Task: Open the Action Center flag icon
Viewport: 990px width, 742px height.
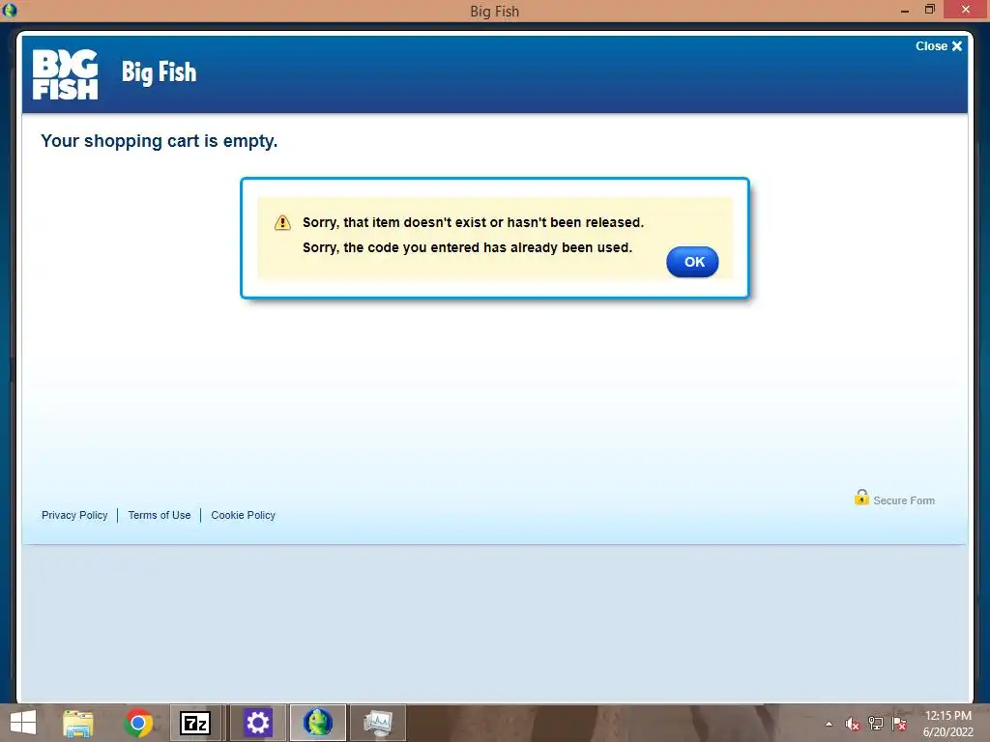Action: pyautogui.click(x=899, y=724)
